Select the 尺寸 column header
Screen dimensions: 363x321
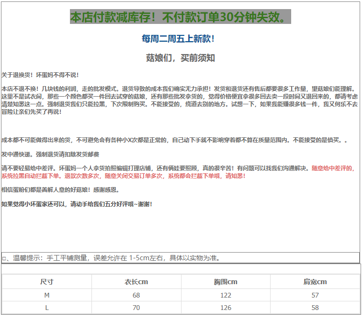[x=47, y=282]
